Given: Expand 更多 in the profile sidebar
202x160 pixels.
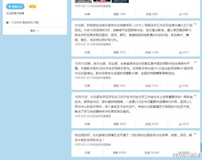Looking at the screenshot, I should (x=33, y=31).
